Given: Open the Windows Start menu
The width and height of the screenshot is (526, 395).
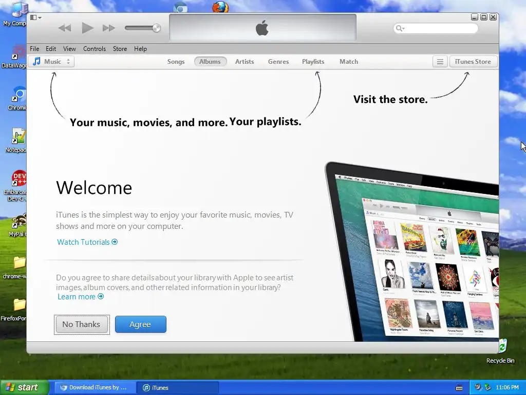Looking at the screenshot, I should click(24, 387).
